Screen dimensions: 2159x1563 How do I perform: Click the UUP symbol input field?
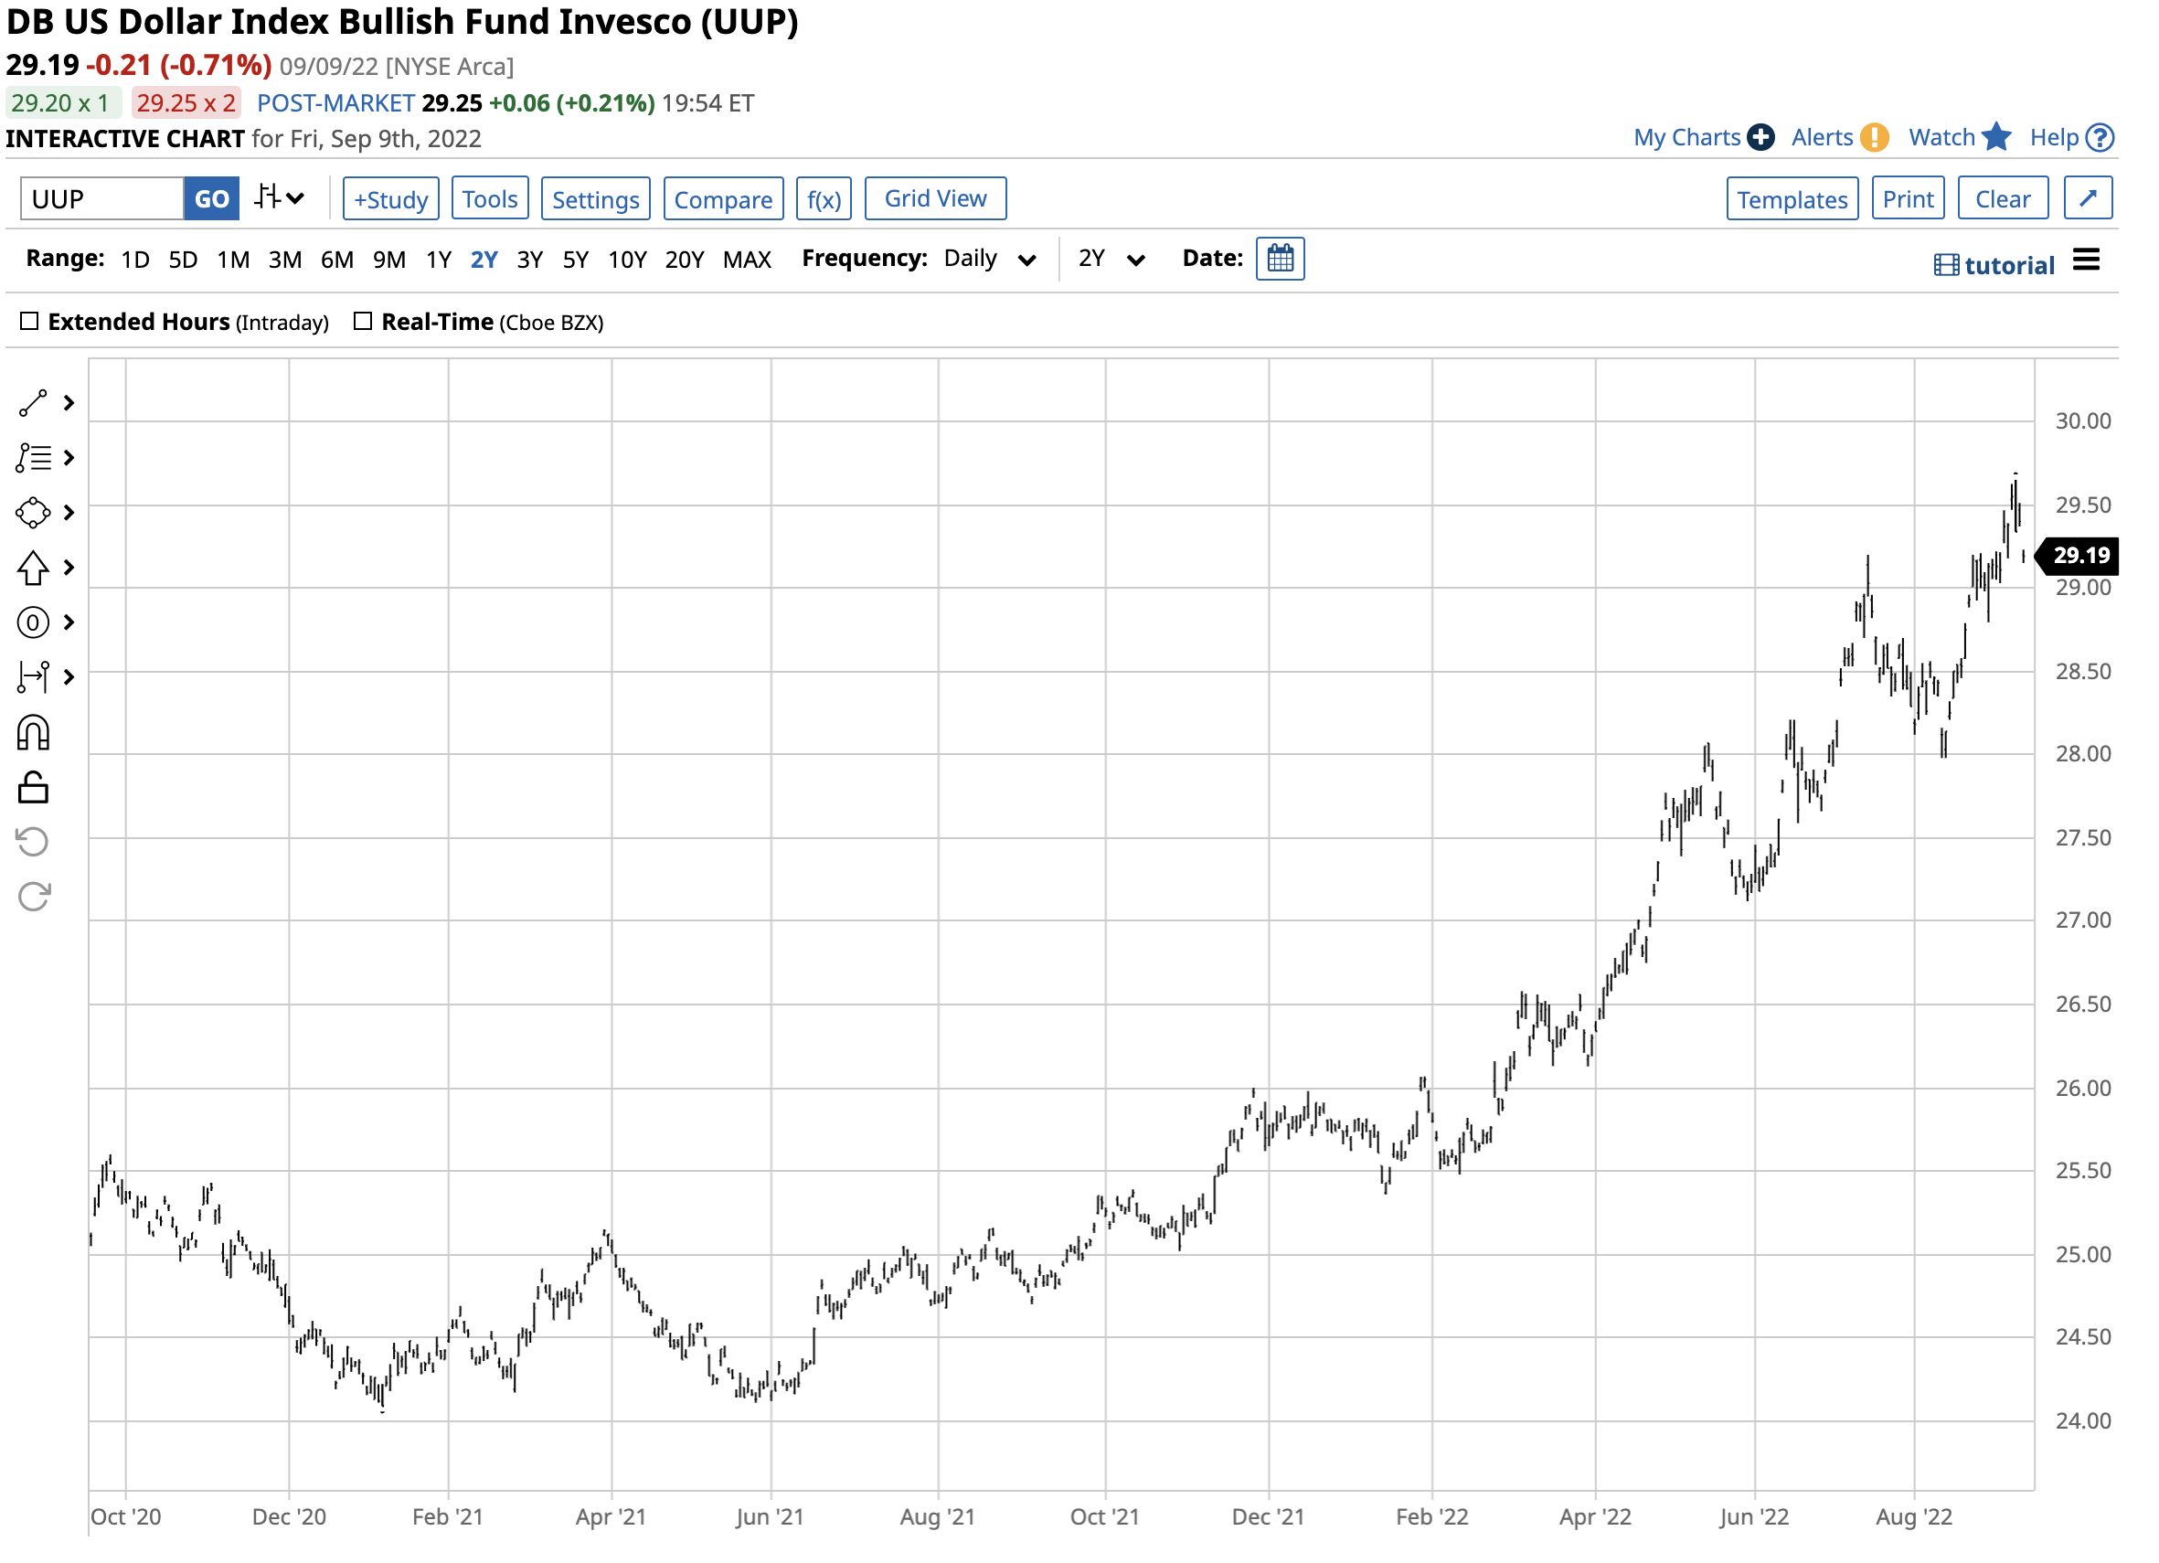[x=101, y=200]
